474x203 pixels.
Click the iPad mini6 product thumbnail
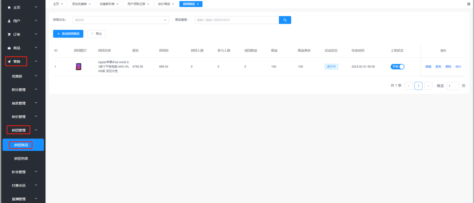coord(78,67)
